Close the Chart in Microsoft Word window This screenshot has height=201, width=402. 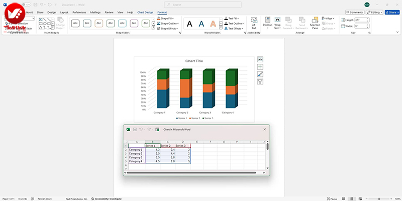tap(265, 130)
